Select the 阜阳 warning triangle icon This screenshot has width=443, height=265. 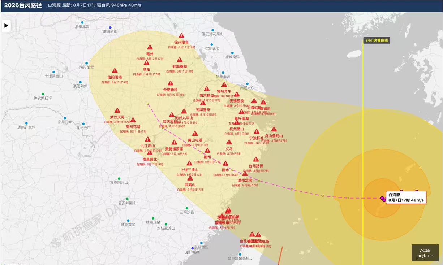point(146,63)
